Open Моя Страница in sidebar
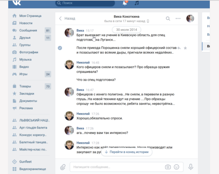219x174 pixels. (x=30, y=16)
